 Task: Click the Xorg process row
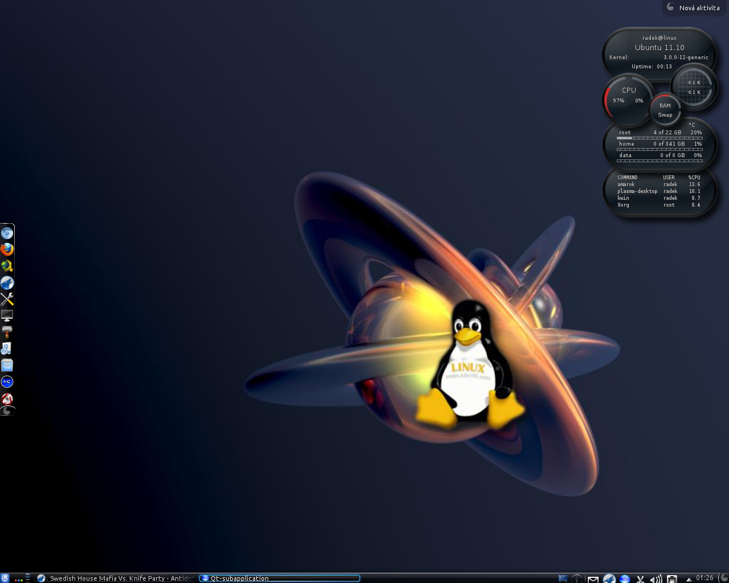click(x=659, y=205)
